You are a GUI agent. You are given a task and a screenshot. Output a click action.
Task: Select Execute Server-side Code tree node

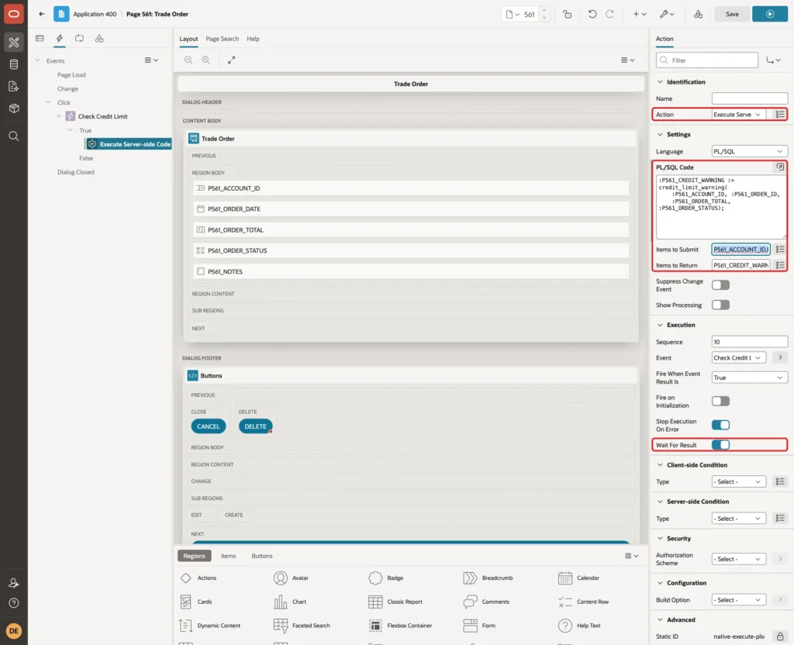pyautogui.click(x=129, y=144)
